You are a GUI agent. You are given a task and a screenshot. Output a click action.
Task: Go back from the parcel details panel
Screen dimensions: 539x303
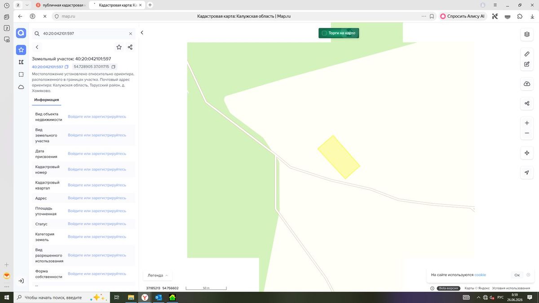37,47
